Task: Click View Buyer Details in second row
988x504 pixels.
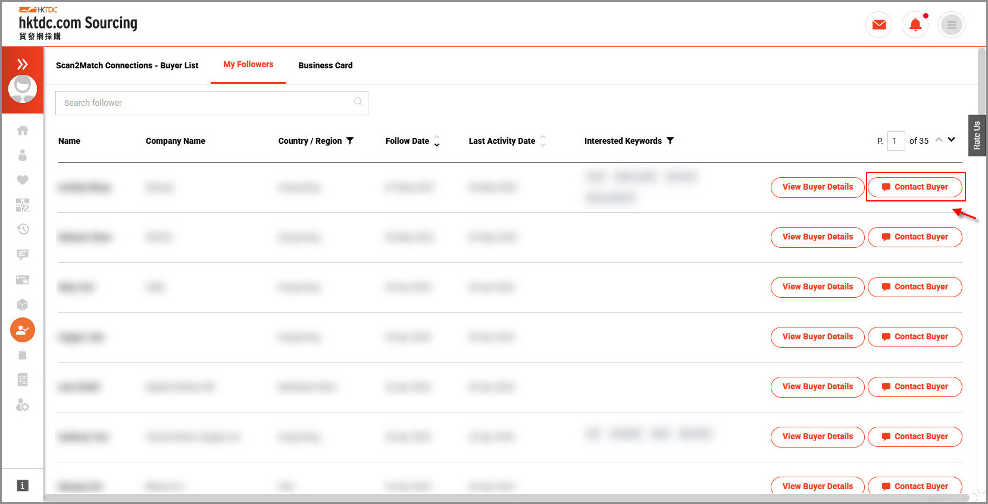Action: point(817,237)
